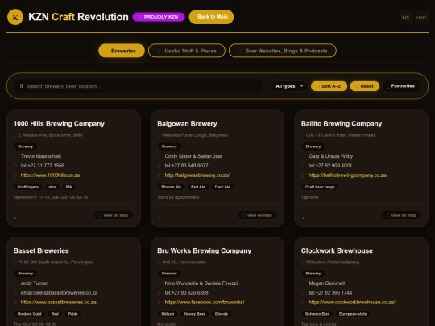The image size is (435, 326).
Task: Click the Honey Beer tag
Action: (194, 314)
